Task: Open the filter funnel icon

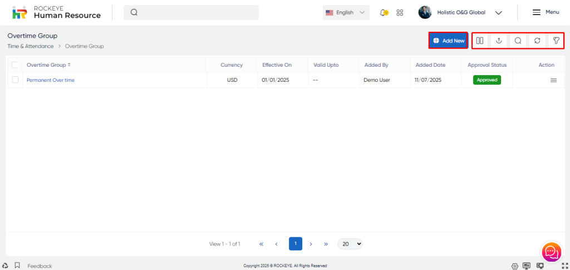Action: (556, 41)
